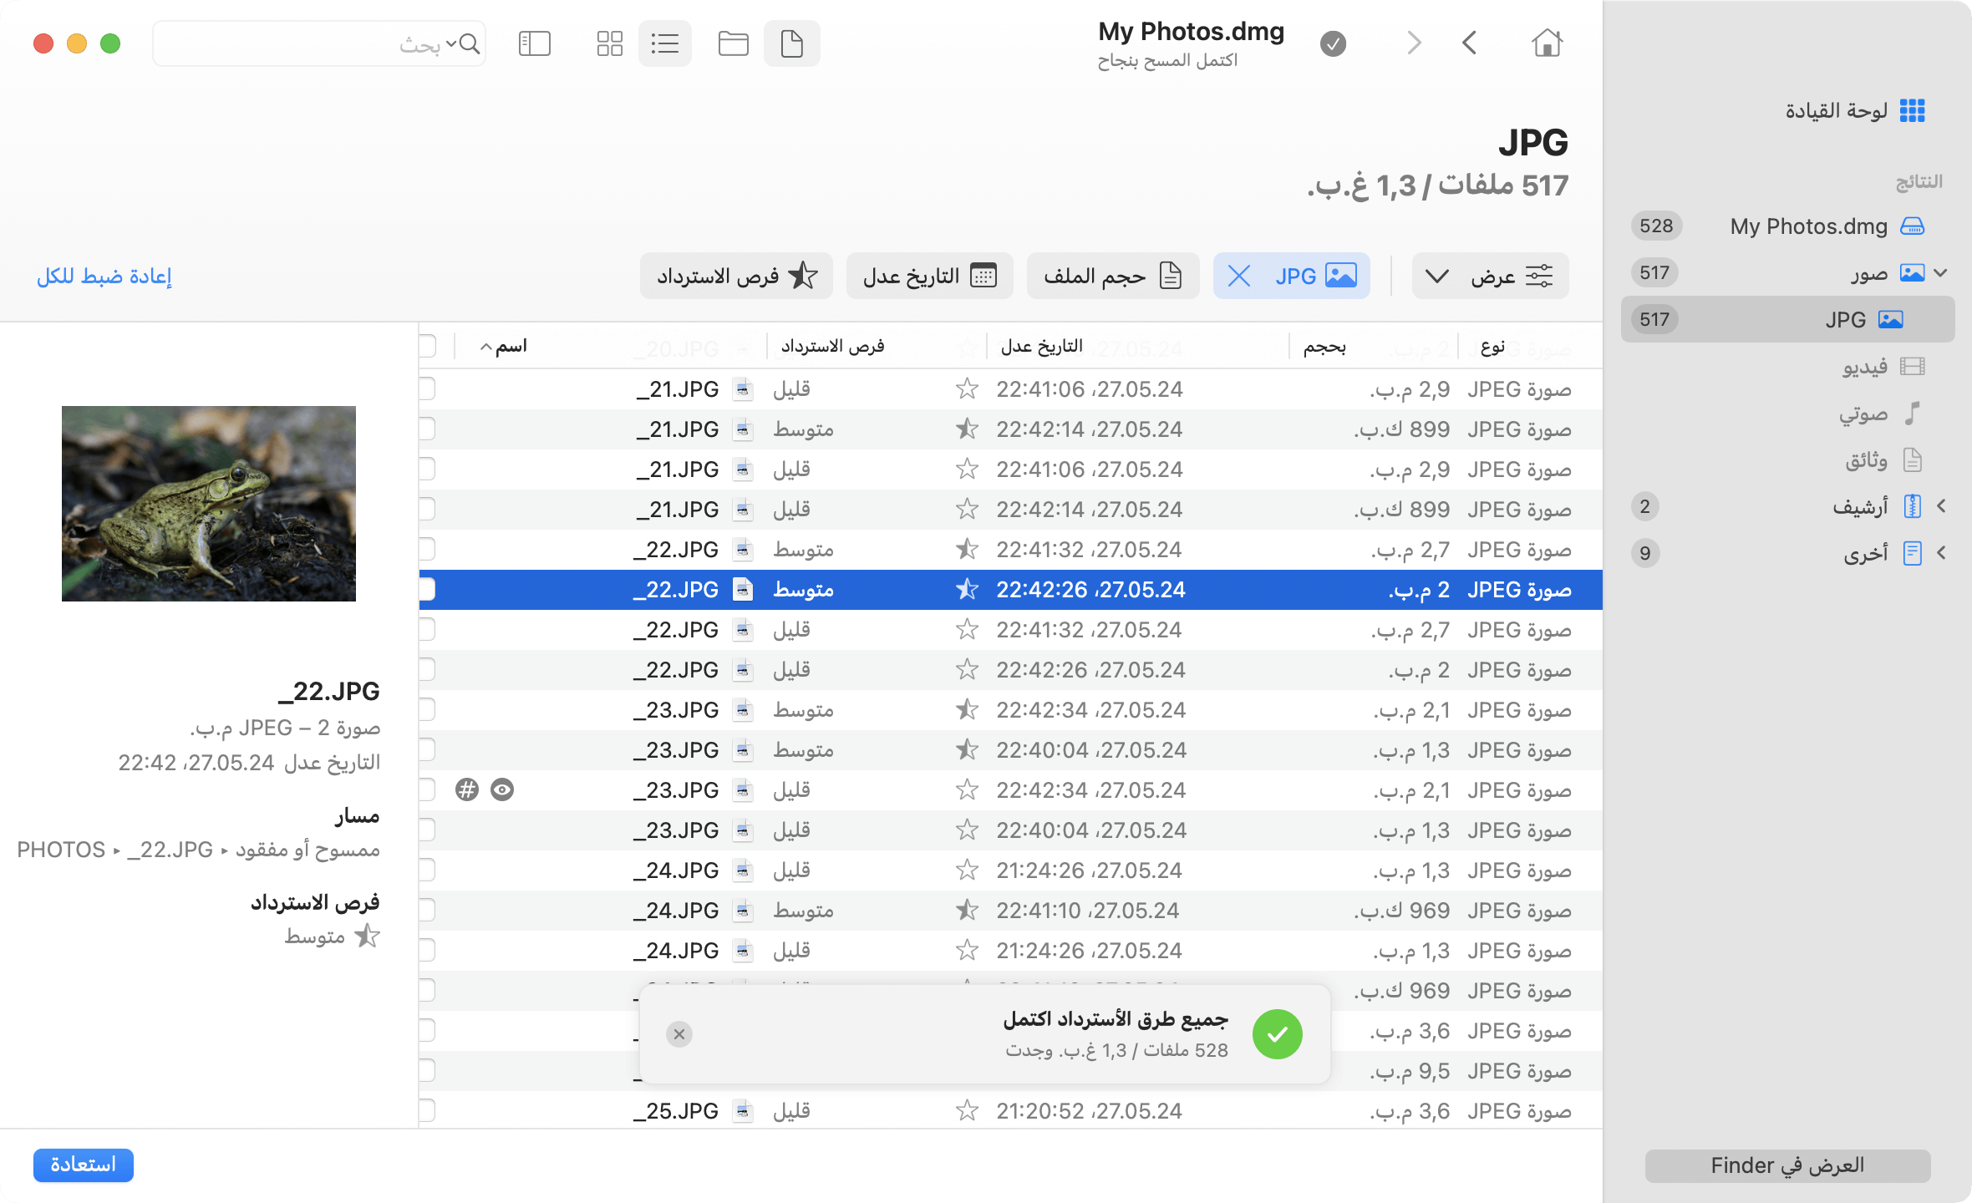The width and height of the screenshot is (1972, 1203).
Task: Select list view mode
Action: tap(665, 43)
